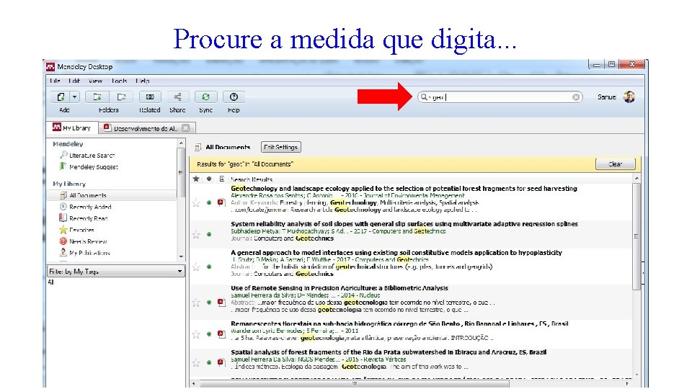
Task: Toggle read dot for model interfaces paper
Action: (209, 267)
